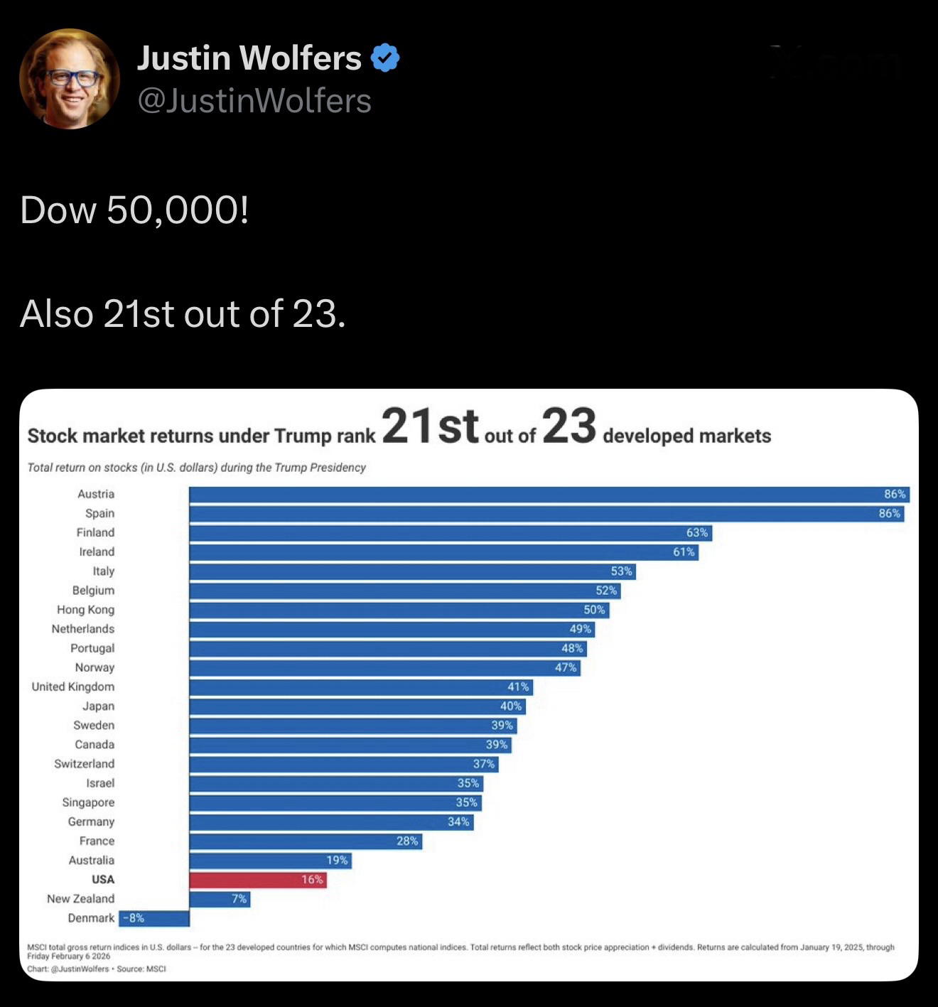Click the negative Denmark -8% bar
Screen dimensions: 938x1007
tap(154, 918)
